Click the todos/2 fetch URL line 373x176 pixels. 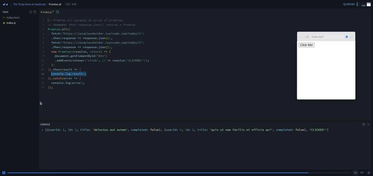coord(98,43)
